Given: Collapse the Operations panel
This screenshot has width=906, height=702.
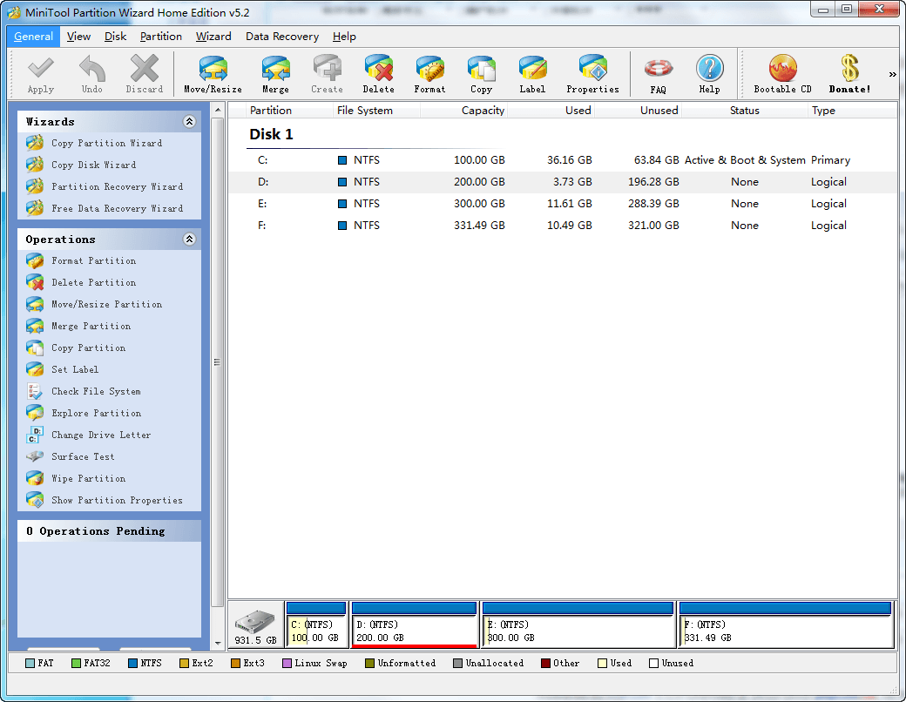Looking at the screenshot, I should pyautogui.click(x=189, y=240).
